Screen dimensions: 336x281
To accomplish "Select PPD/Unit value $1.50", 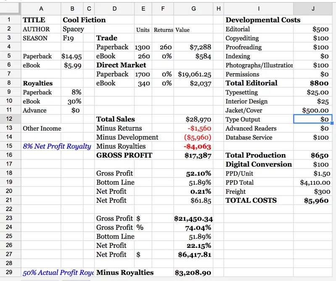I will coord(312,173).
